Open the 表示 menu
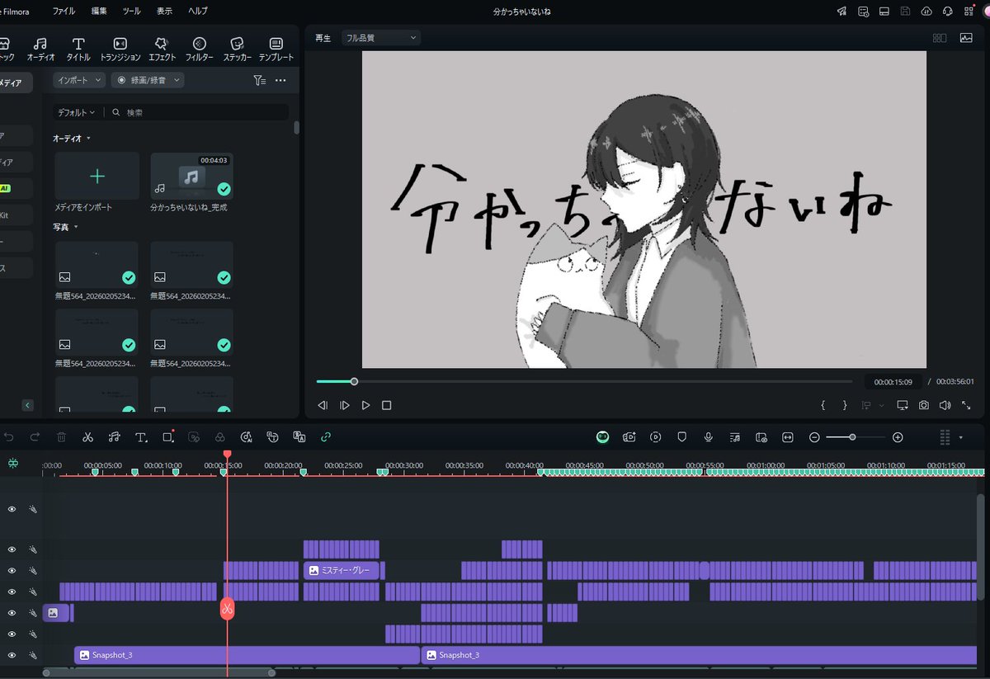Image resolution: width=990 pixels, height=679 pixels. coord(164,12)
